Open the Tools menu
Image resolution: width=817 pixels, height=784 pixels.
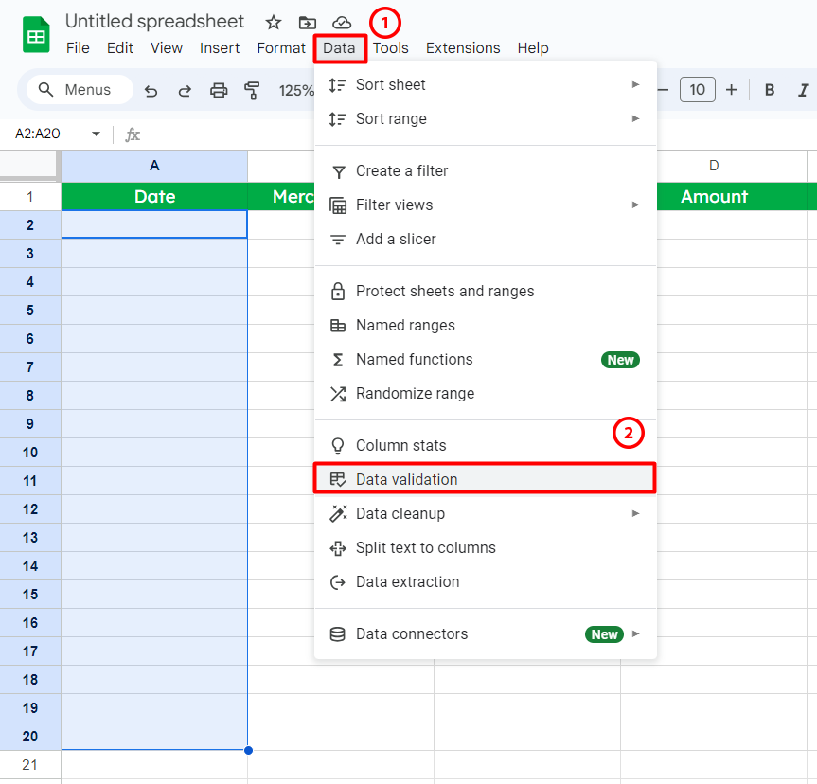pyautogui.click(x=390, y=48)
